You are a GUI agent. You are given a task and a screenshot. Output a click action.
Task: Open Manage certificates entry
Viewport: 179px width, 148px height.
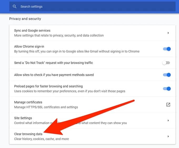click(92, 105)
